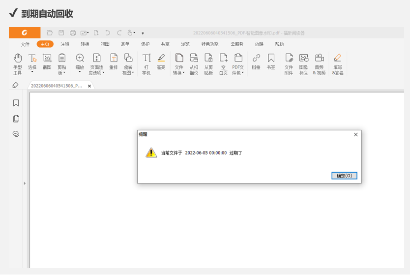The image size is (410, 275).
Task: Open the File Convert (文件转换) dropdown
Action: coord(179,73)
